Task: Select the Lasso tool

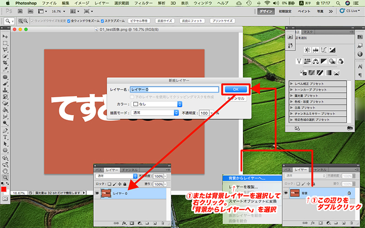Action: coord(5,50)
